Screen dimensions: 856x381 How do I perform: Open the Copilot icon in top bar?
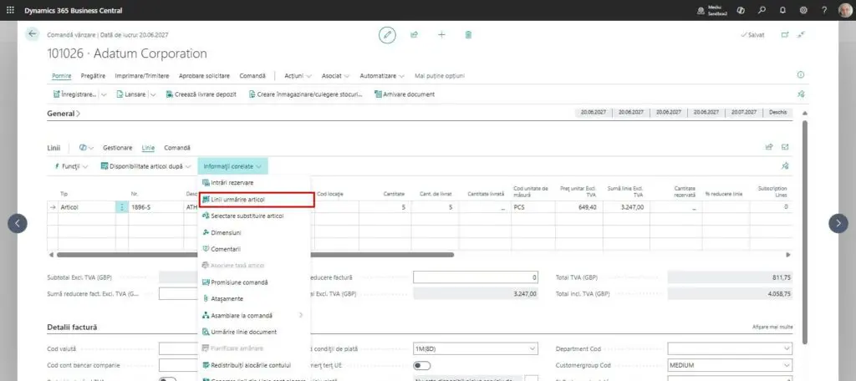click(741, 10)
